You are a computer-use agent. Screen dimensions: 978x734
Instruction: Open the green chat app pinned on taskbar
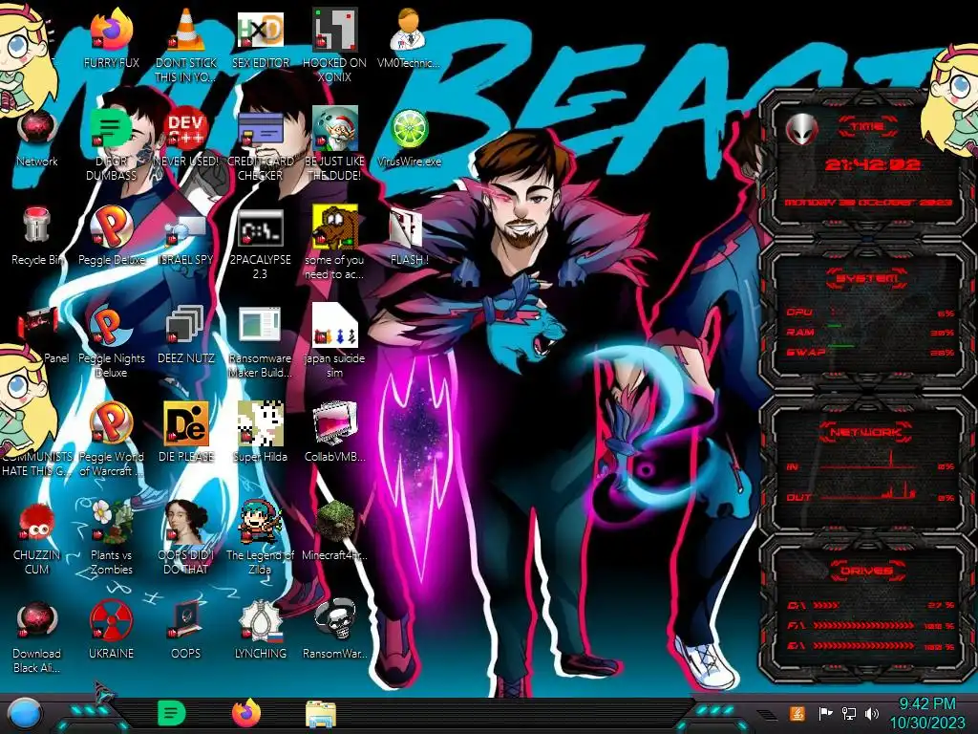tap(172, 713)
